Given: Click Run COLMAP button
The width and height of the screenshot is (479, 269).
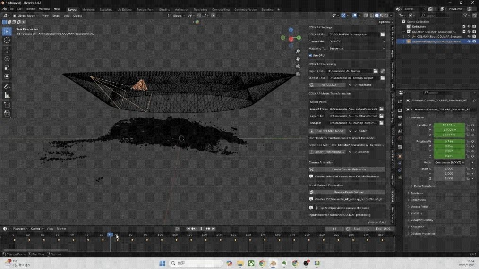Looking at the screenshot, I should [x=327, y=85].
